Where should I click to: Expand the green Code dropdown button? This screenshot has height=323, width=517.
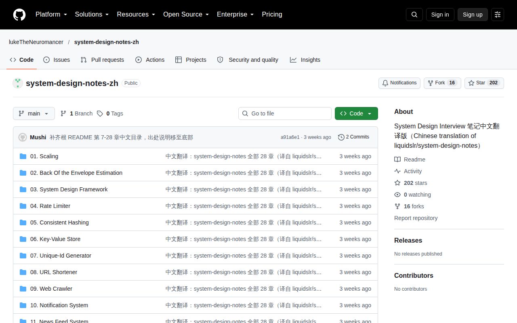click(356, 113)
